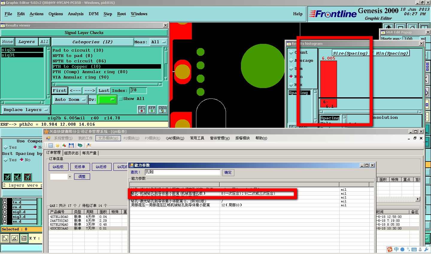Click the wrench icon in the input method bar
The width and height of the screenshot is (431, 254).
click(x=426, y=250)
